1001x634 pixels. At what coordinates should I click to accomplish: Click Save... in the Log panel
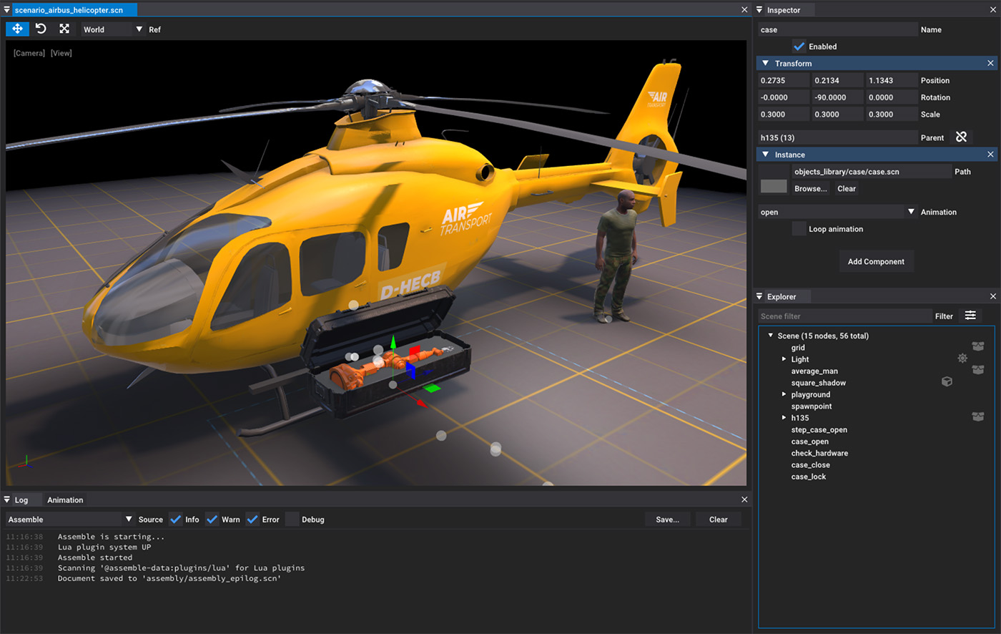click(667, 520)
